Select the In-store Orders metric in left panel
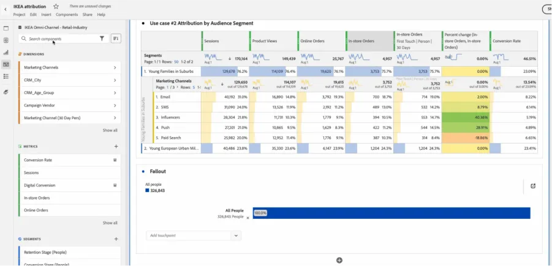This screenshot has width=552, height=266. [70, 198]
